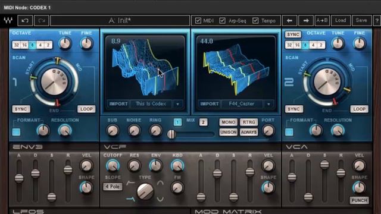
Task: Click the VCF ENV amount knob
Action: click(x=156, y=166)
